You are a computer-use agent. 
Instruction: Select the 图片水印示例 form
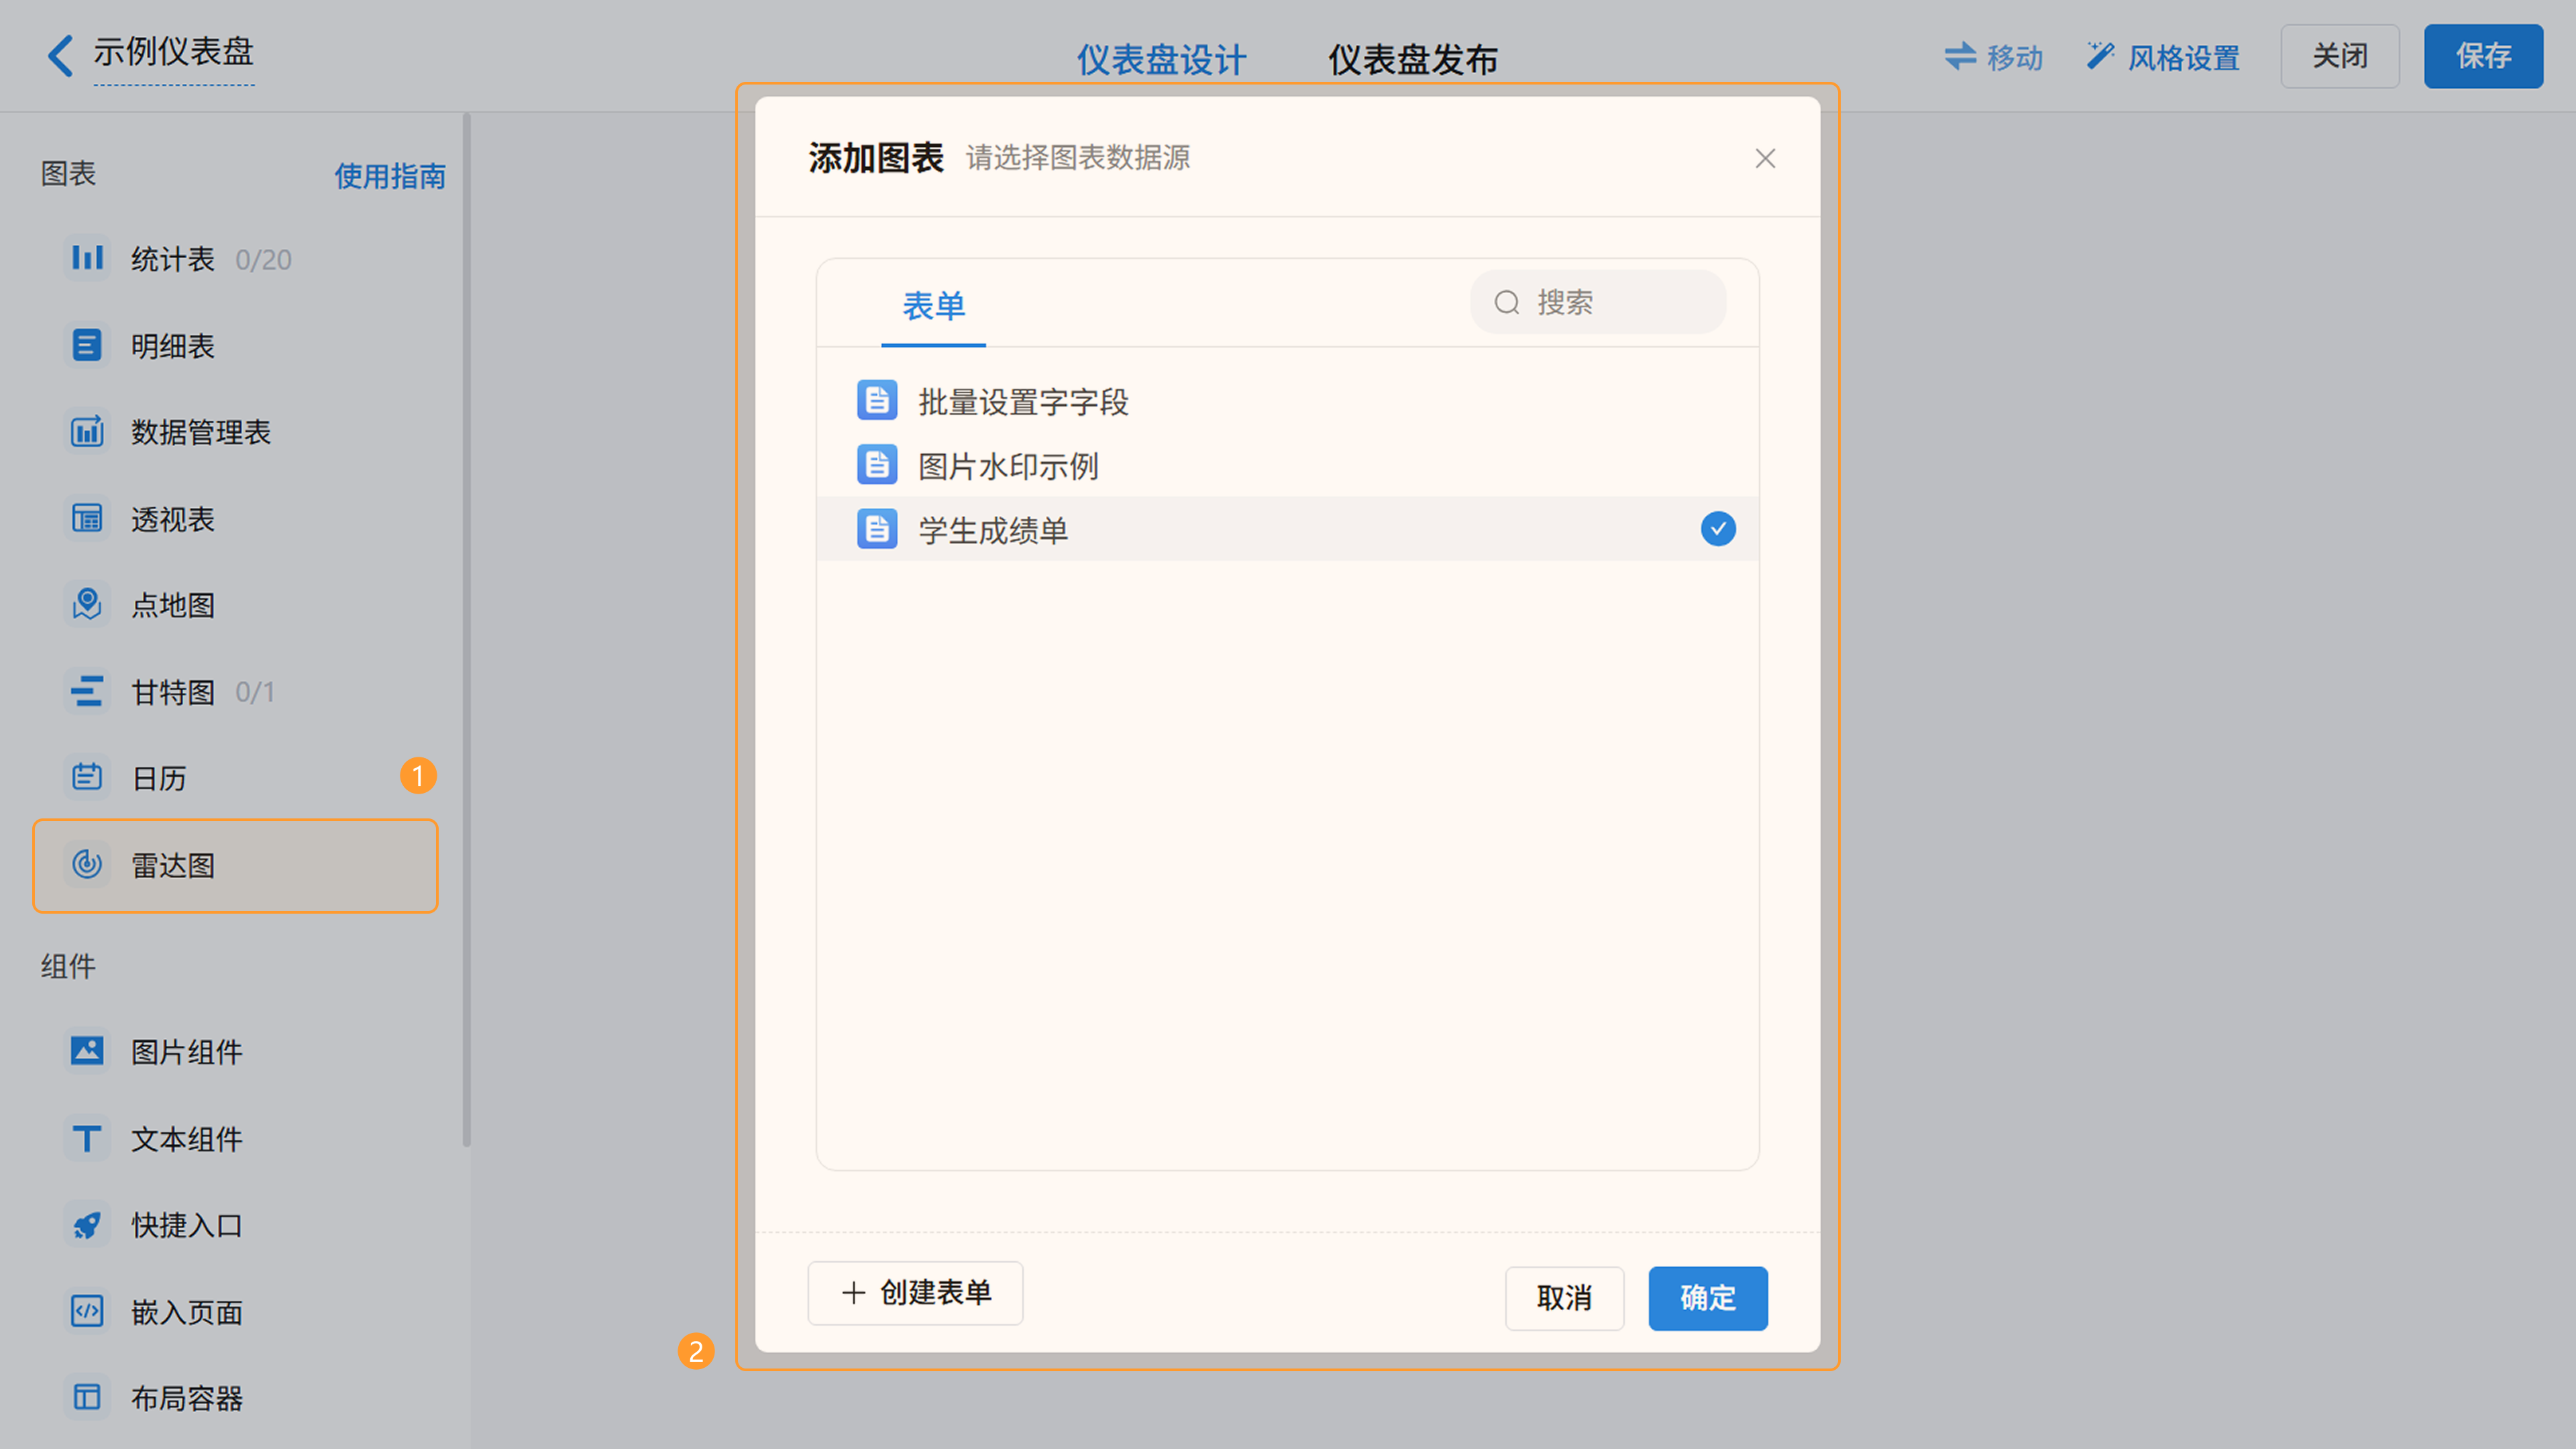pyautogui.click(x=1007, y=466)
